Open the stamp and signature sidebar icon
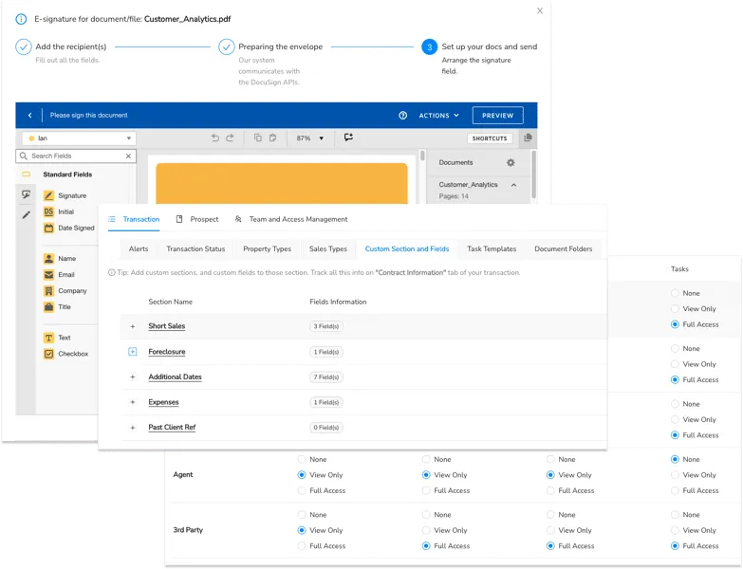This screenshot has height=569, width=743. point(26,194)
